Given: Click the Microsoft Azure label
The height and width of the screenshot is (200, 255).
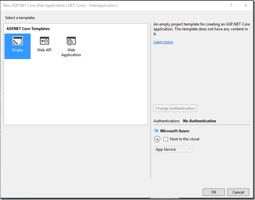Looking at the screenshot, I should (x=175, y=131).
